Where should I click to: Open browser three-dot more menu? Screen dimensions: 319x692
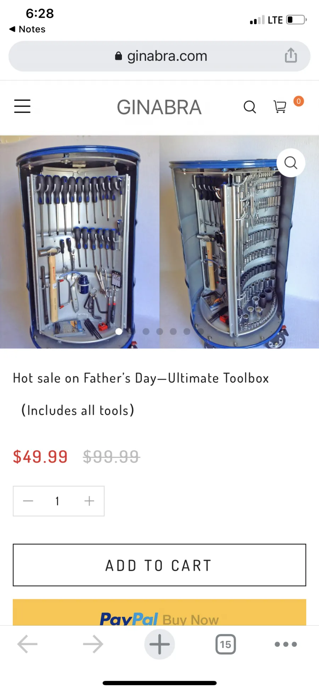(286, 644)
